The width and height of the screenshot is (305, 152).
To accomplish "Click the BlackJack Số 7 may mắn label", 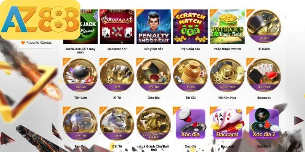I will pyautogui.click(x=80, y=51).
